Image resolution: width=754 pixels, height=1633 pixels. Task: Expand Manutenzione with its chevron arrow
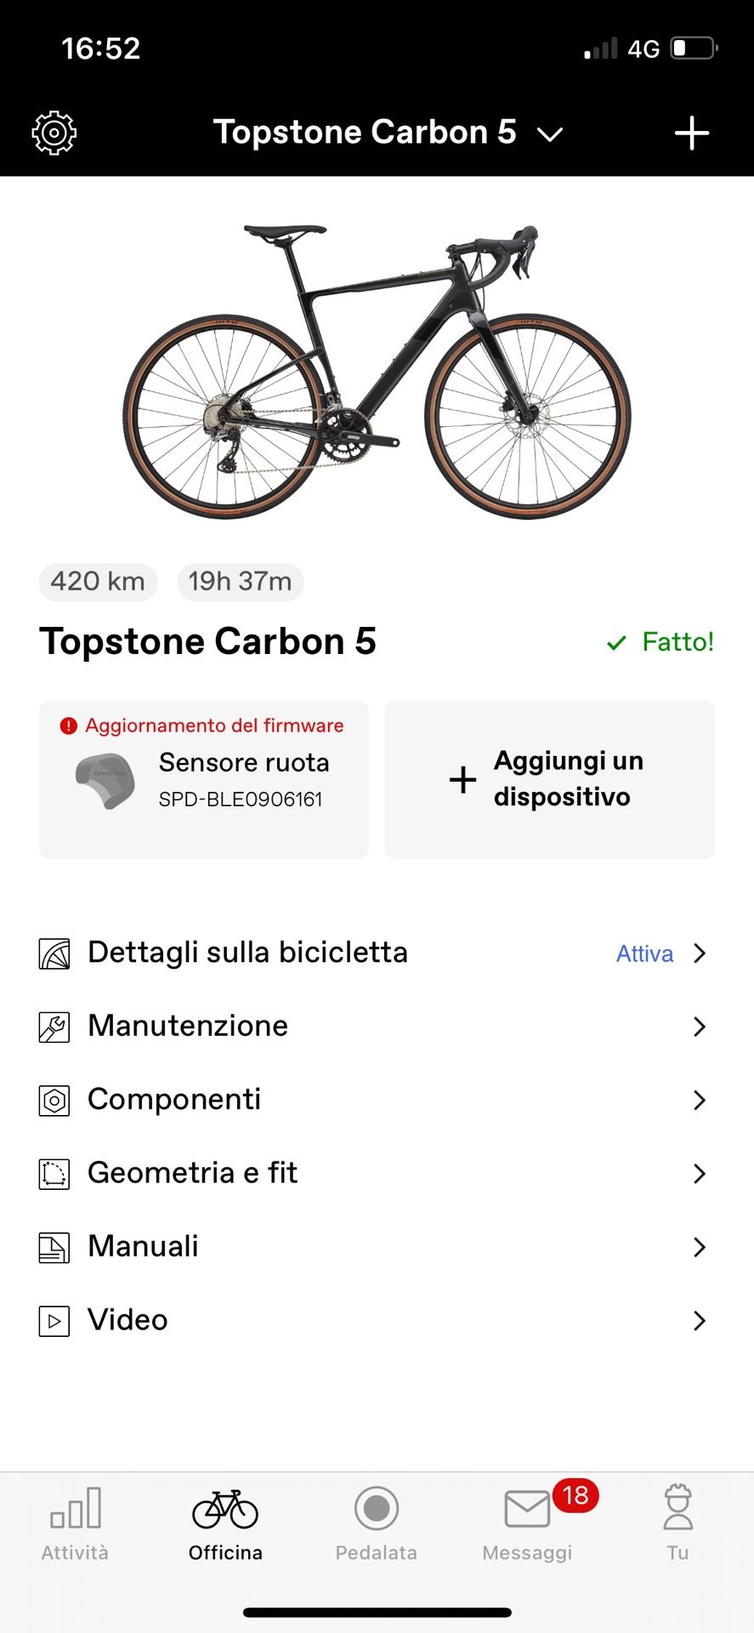699,1027
